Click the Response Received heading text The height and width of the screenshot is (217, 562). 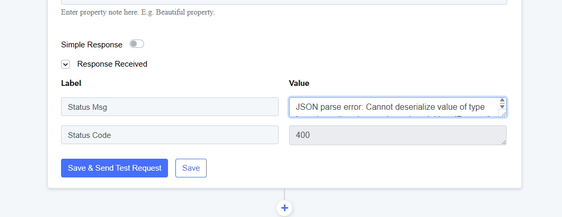coord(112,64)
